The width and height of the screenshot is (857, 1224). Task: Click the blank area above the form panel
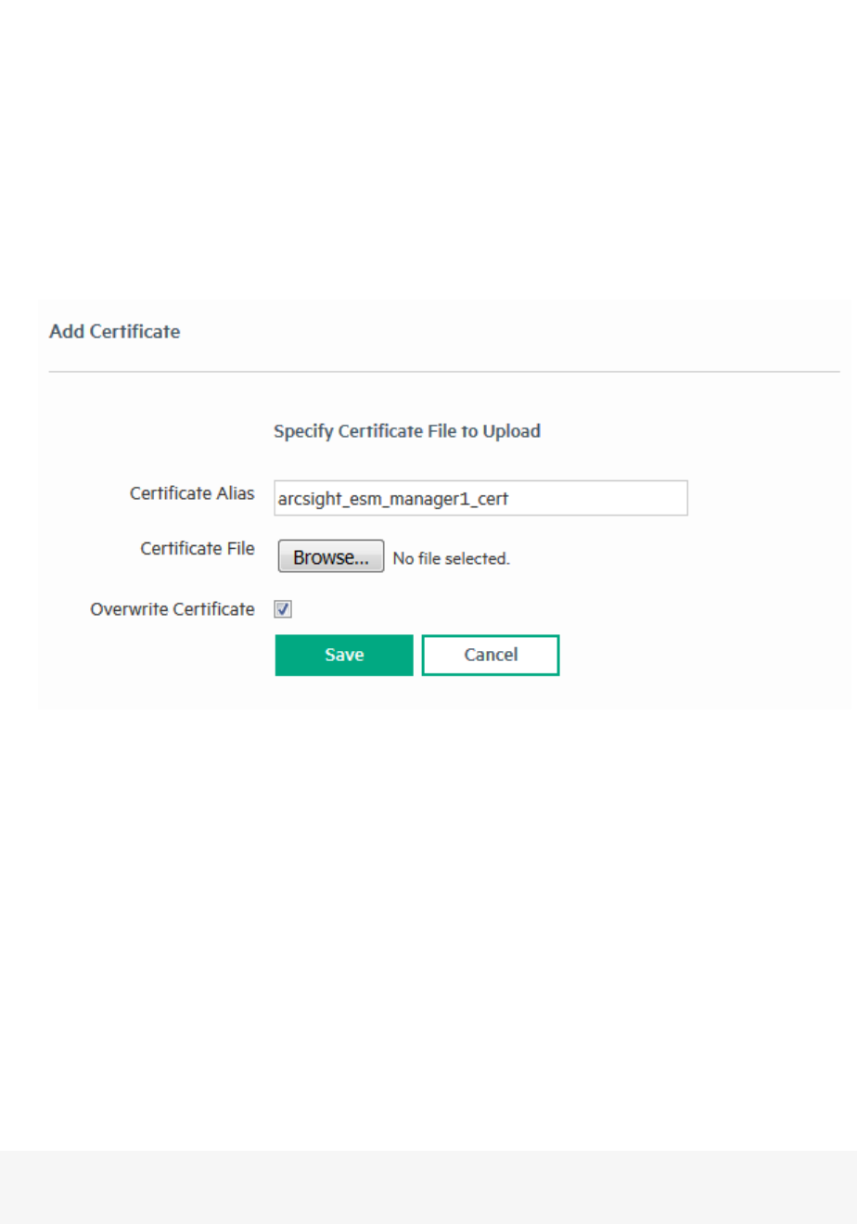[x=428, y=148]
